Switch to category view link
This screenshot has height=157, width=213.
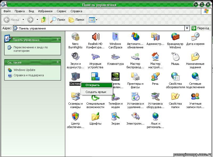(x=31, y=49)
